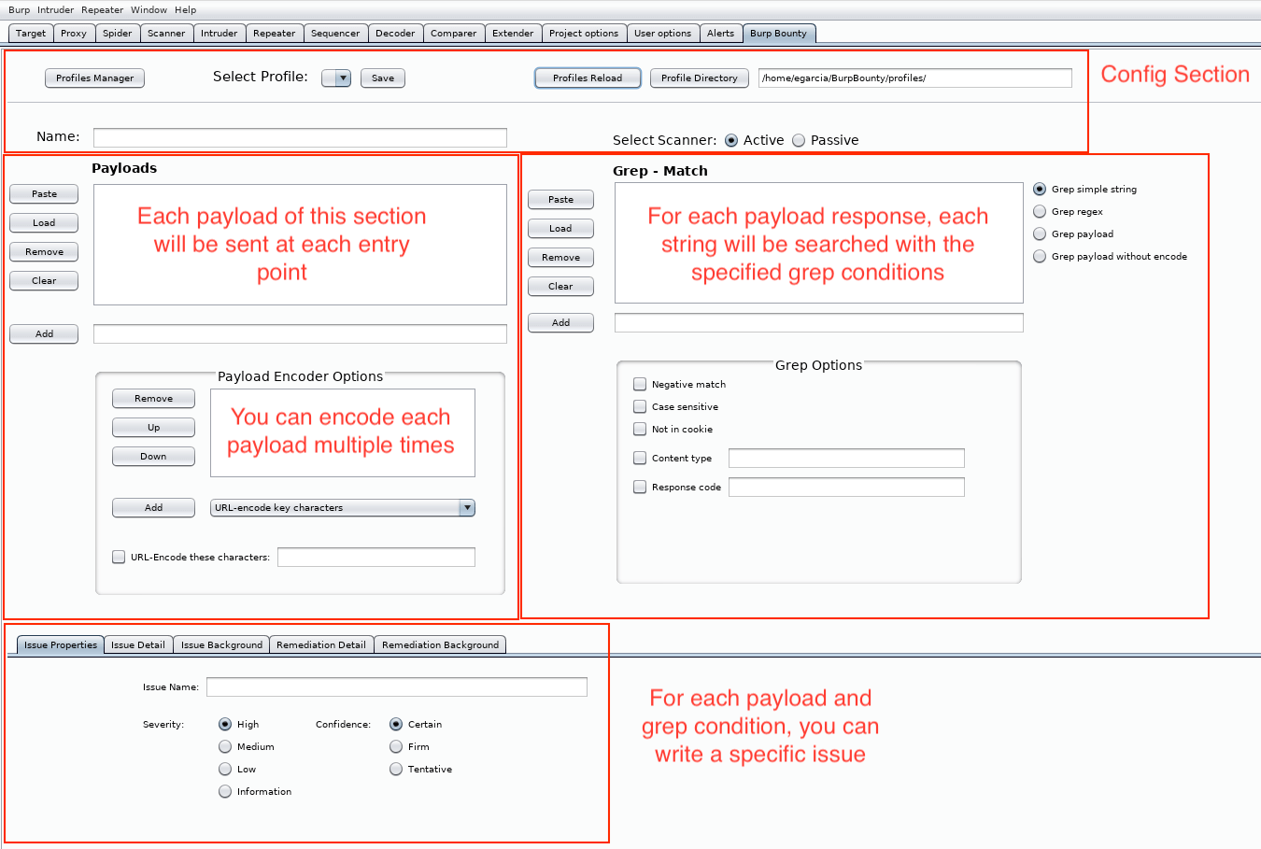Click the Profiles Manager button
The height and width of the screenshot is (849, 1261).
(x=94, y=78)
